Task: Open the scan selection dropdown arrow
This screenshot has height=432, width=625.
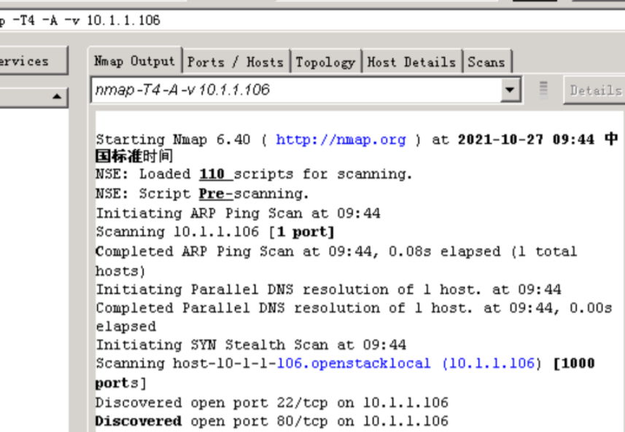Action: [x=510, y=90]
